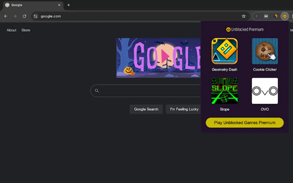This screenshot has height=183, width=293.
Task: Open the site information icon in address bar
Action: tap(35, 16)
